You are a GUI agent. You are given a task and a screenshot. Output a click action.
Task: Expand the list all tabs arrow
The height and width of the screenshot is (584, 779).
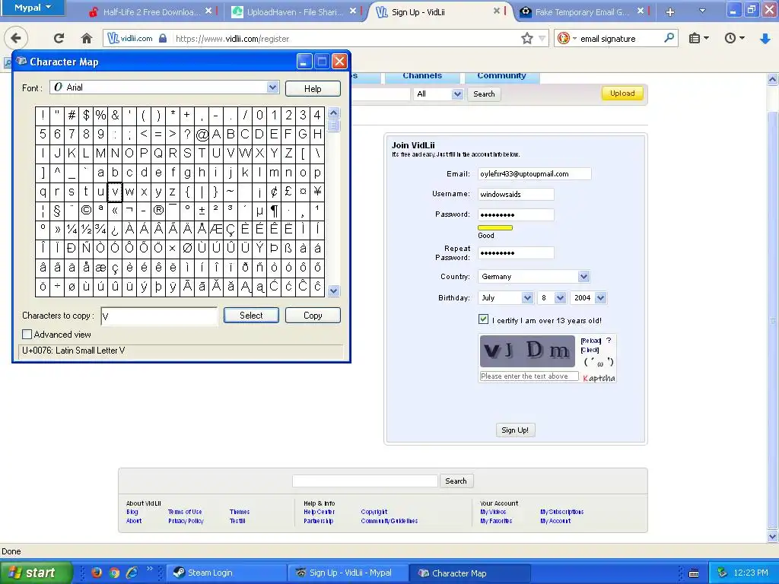702,11
